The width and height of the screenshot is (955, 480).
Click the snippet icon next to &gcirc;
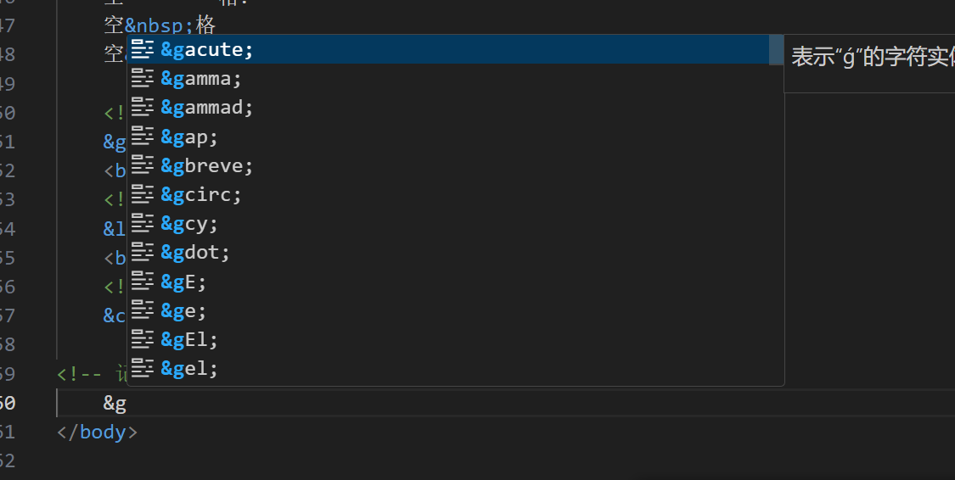click(x=143, y=194)
